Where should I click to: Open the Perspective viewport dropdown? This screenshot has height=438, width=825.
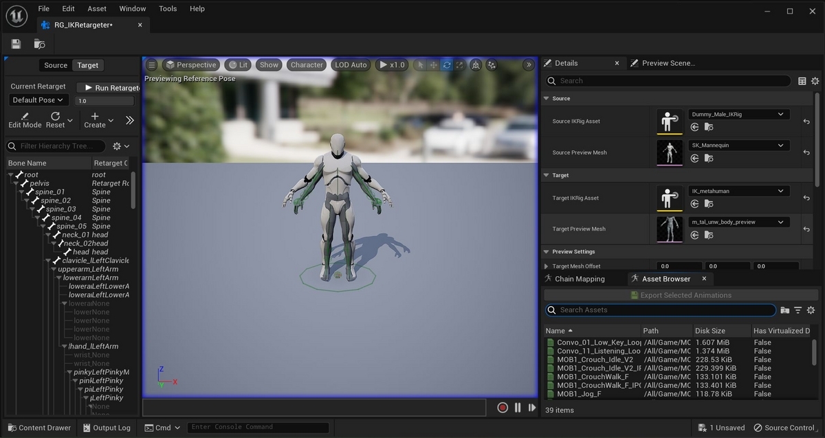[190, 65]
